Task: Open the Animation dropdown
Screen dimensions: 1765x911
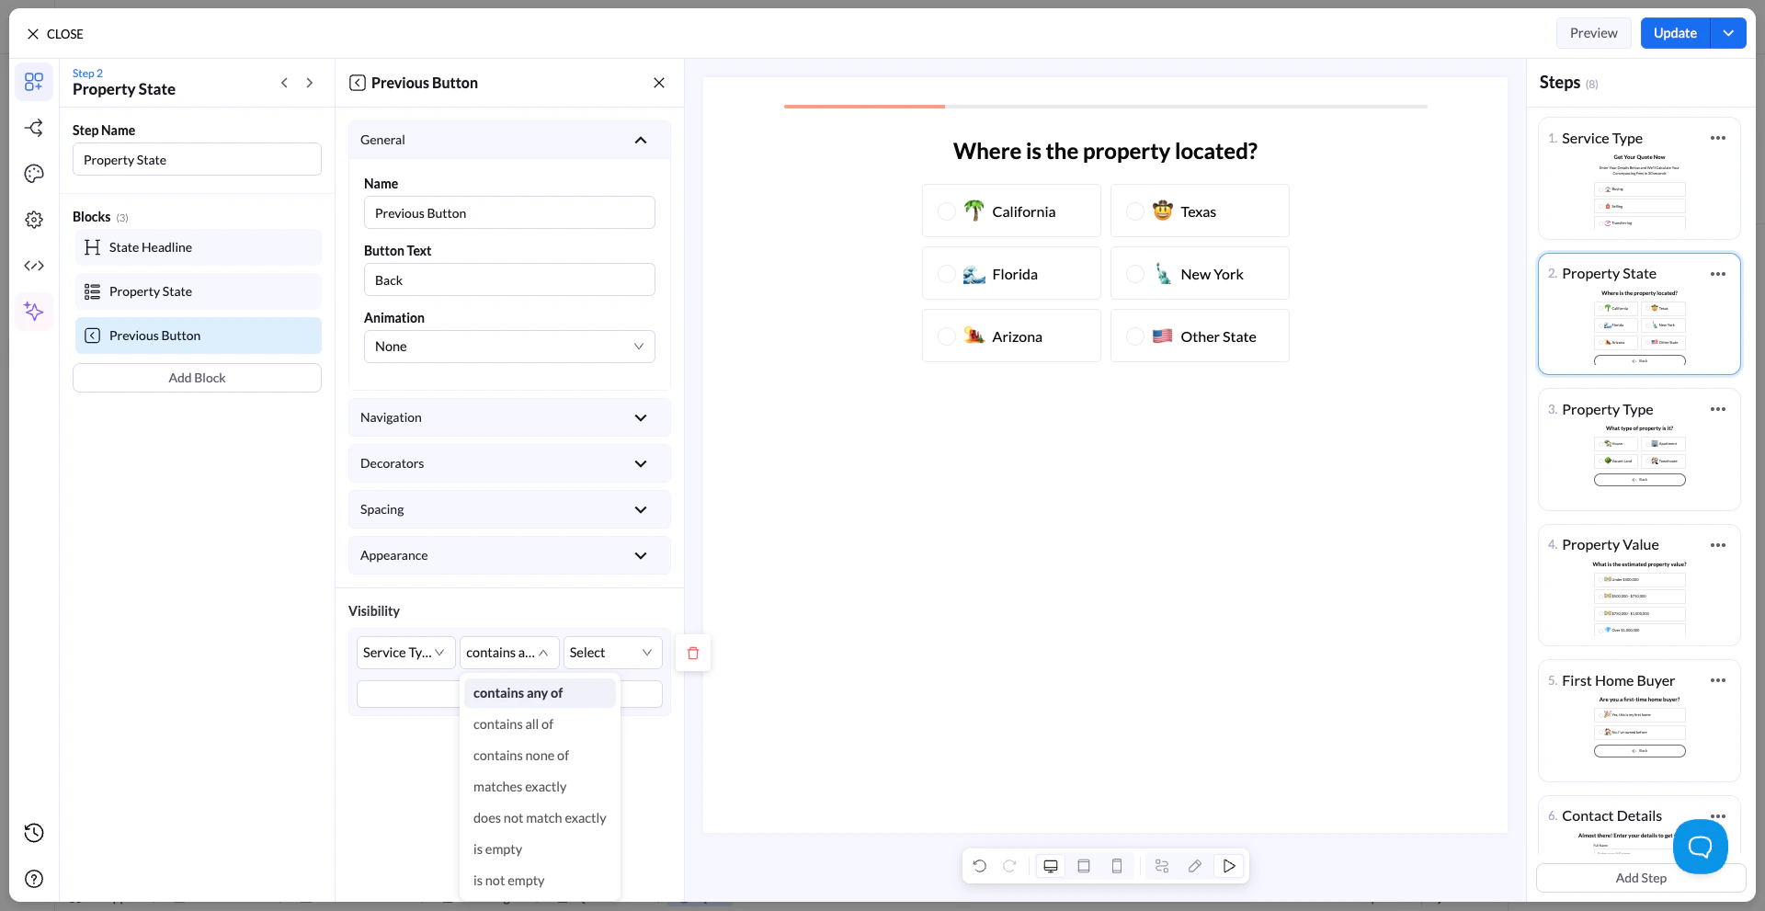Action: pos(509,347)
